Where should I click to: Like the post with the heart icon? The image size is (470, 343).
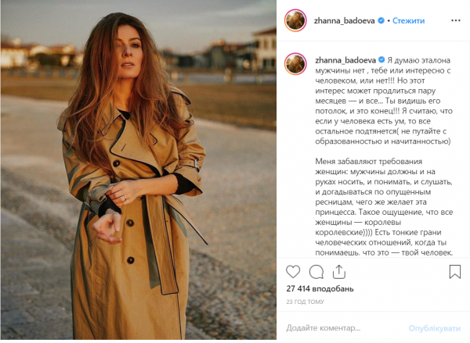point(293,272)
